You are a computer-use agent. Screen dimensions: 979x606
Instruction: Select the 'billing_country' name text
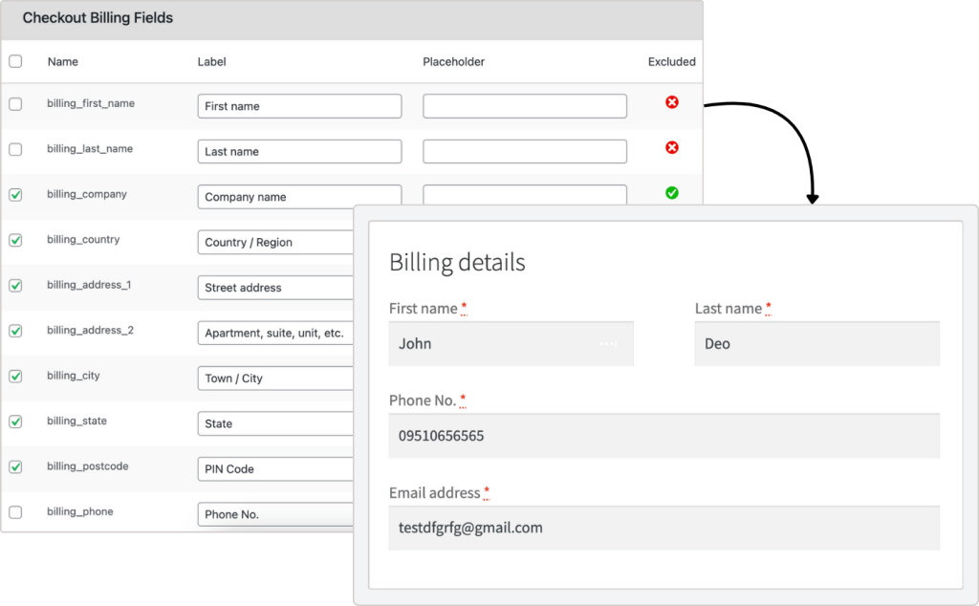point(83,240)
